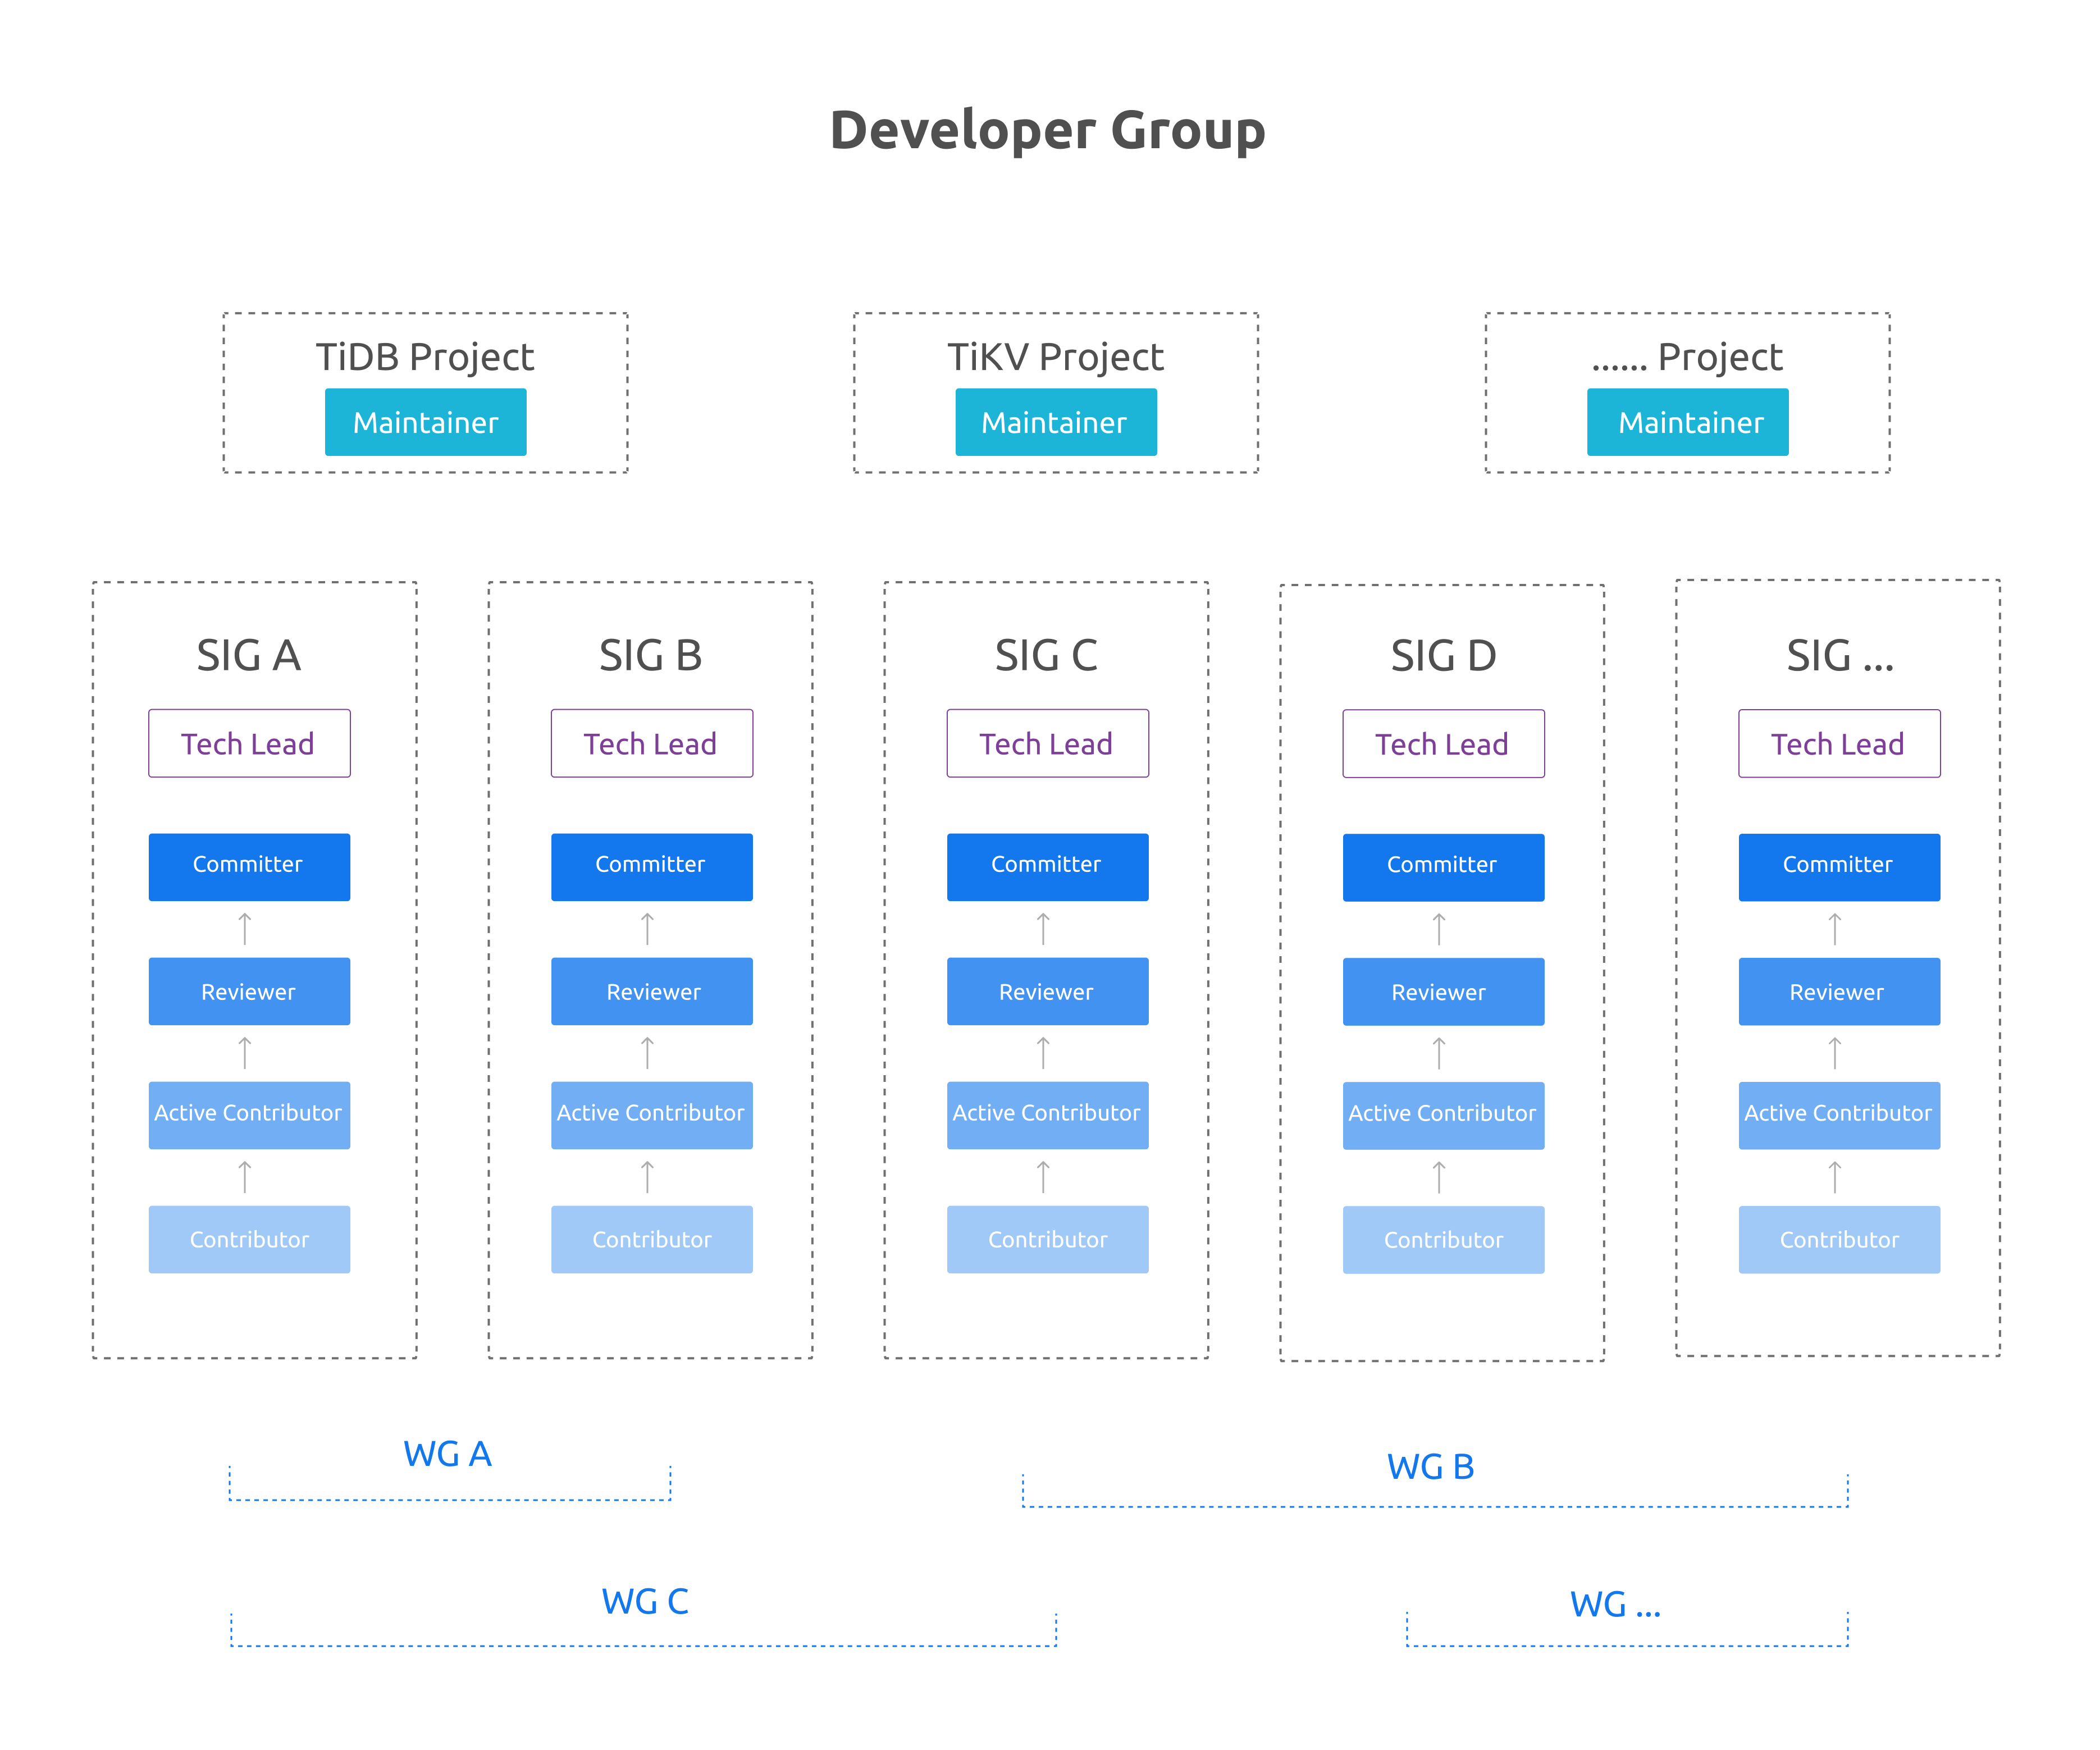Viewport: 2100px width, 1750px height.
Task: Click the WG C label
Action: 644,1601
